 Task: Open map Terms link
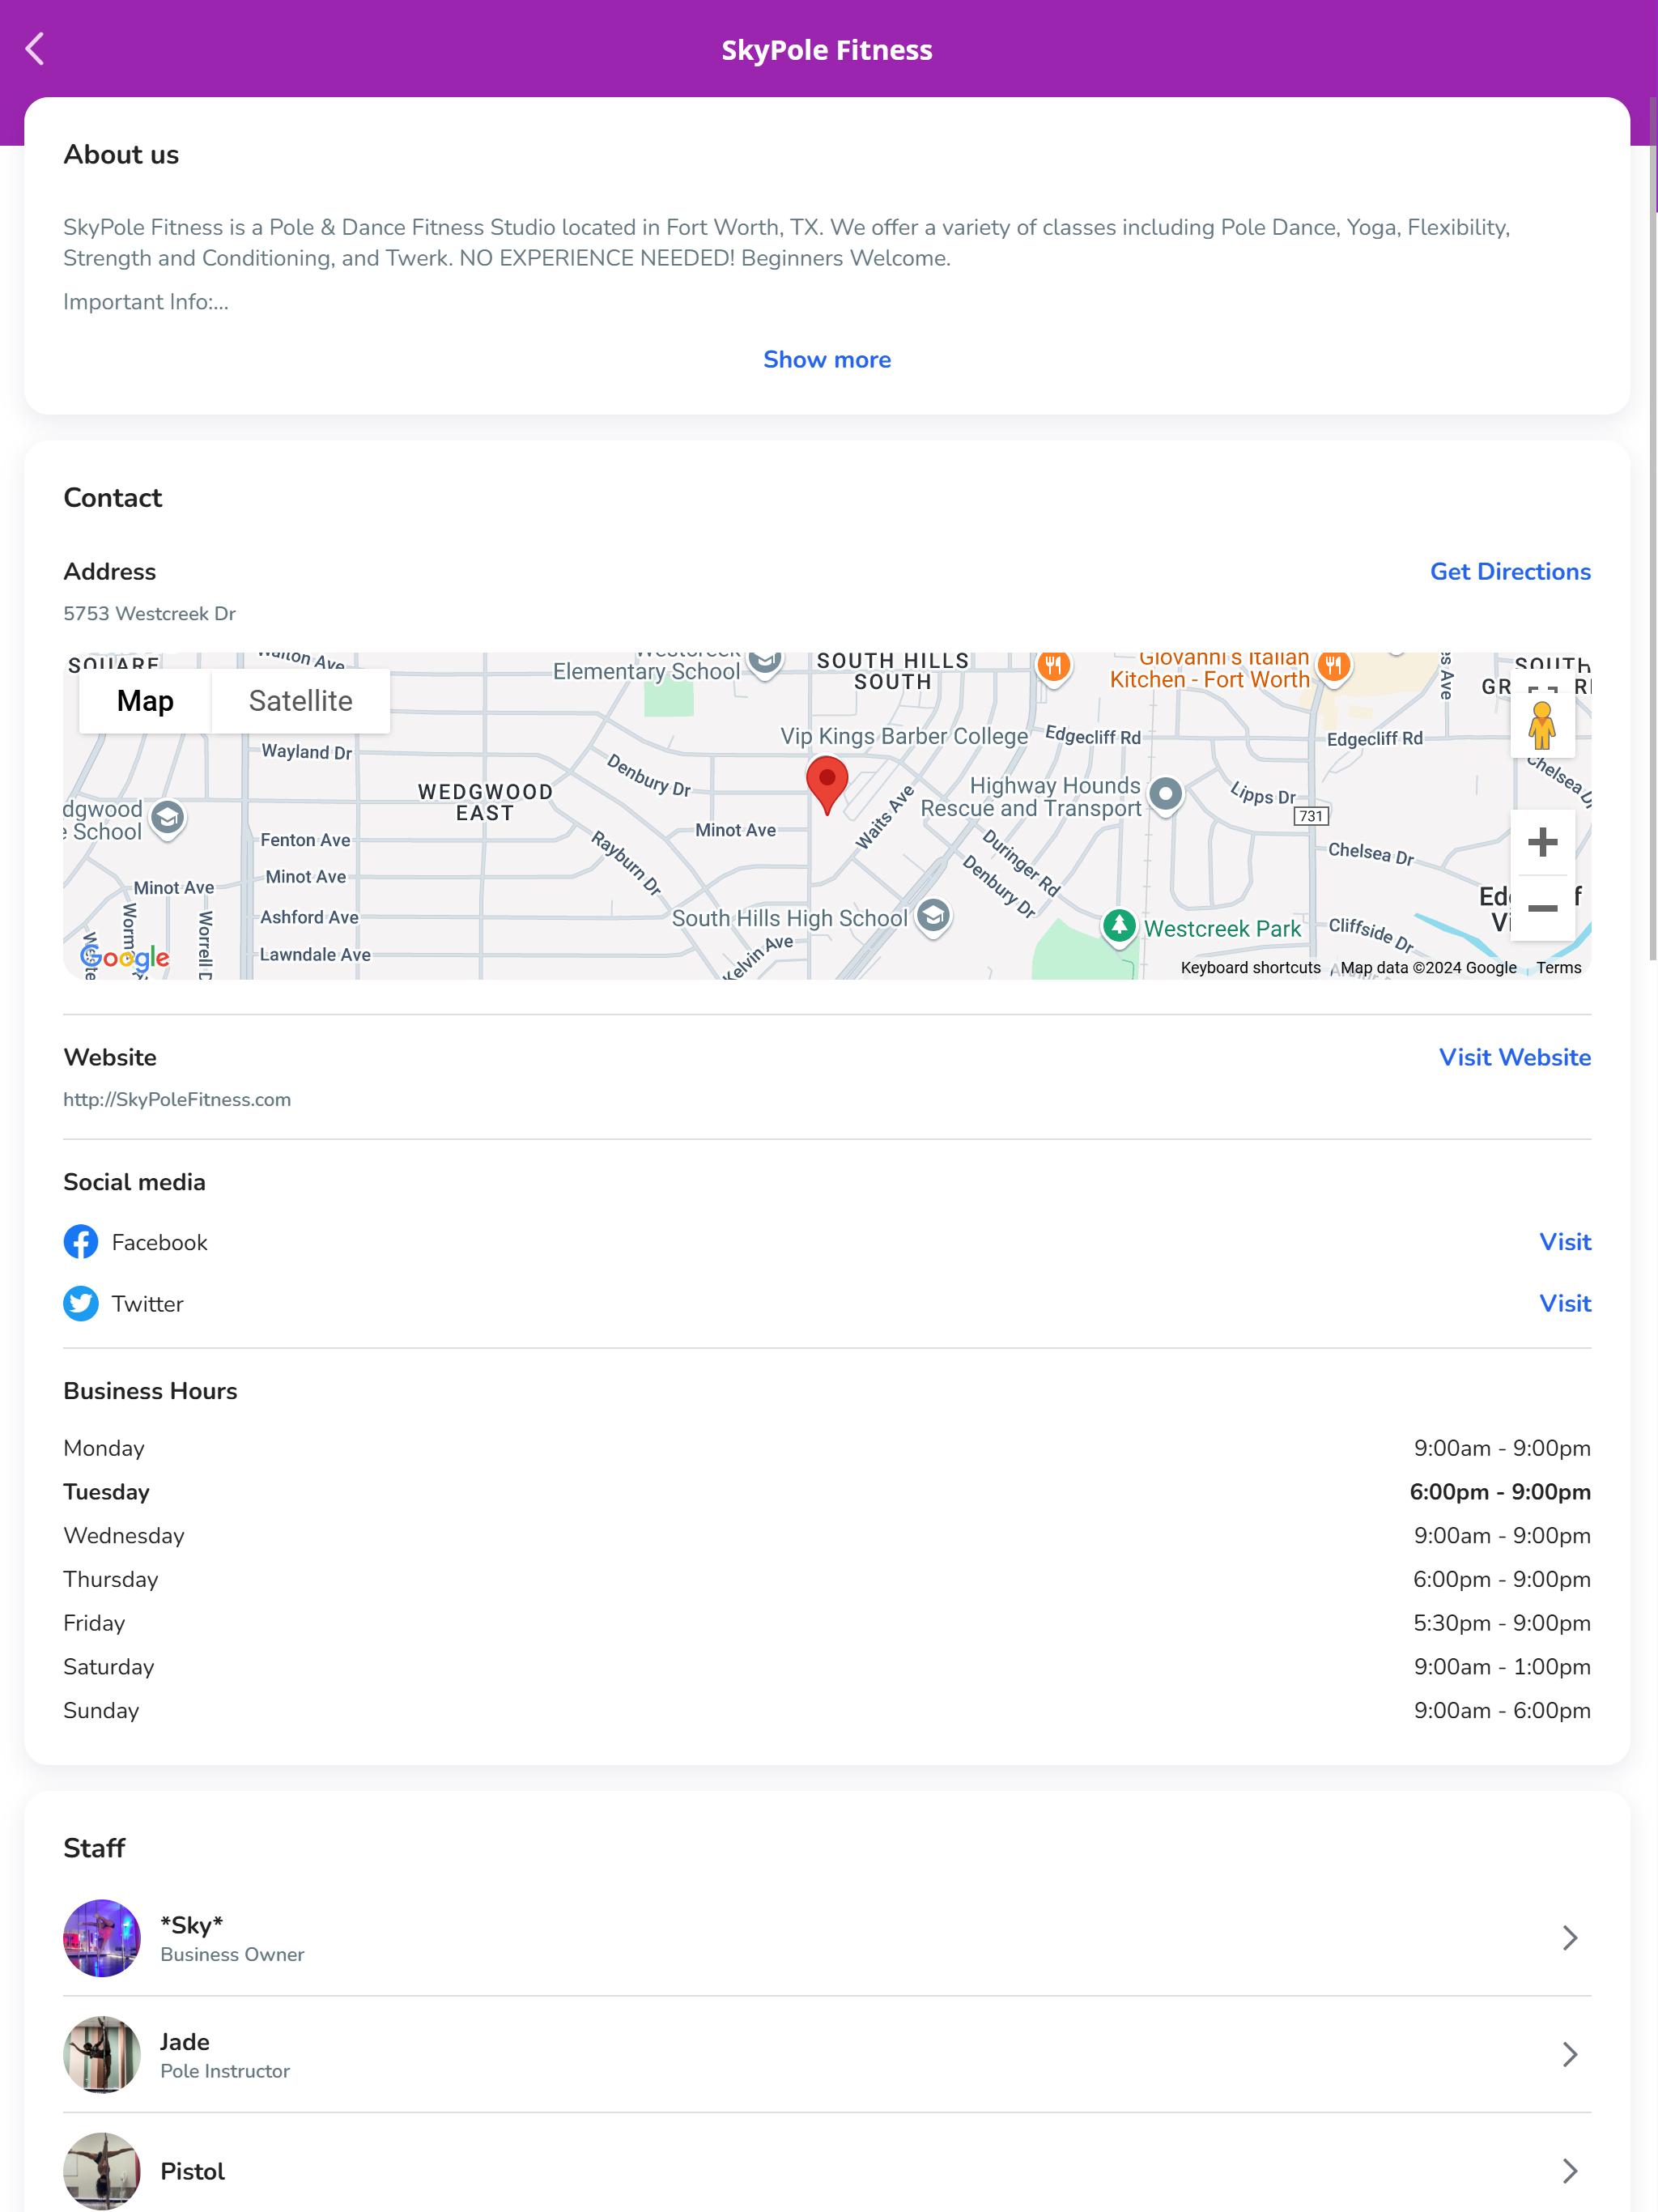click(x=1559, y=968)
